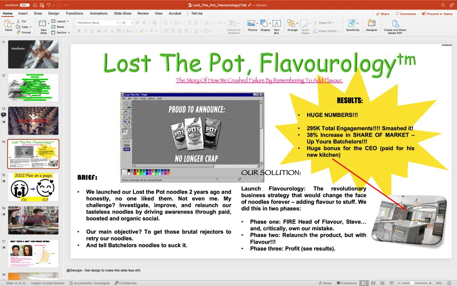Insert a Text Box from ribbon
The height and width of the screenshot is (286, 457).
click(x=276, y=26)
